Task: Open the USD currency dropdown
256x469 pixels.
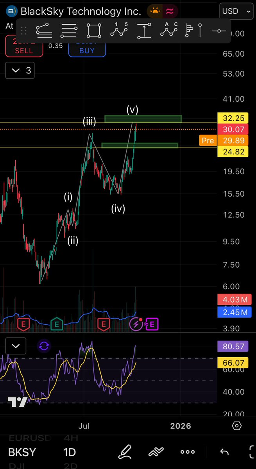Action: coord(236,11)
